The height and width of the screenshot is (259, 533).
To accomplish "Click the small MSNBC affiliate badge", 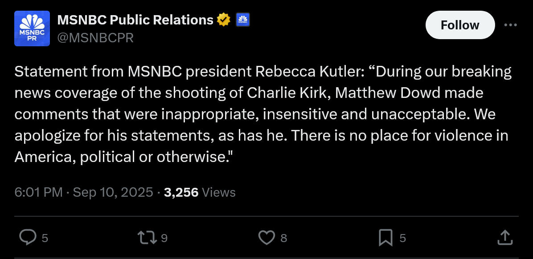I will 242,20.
